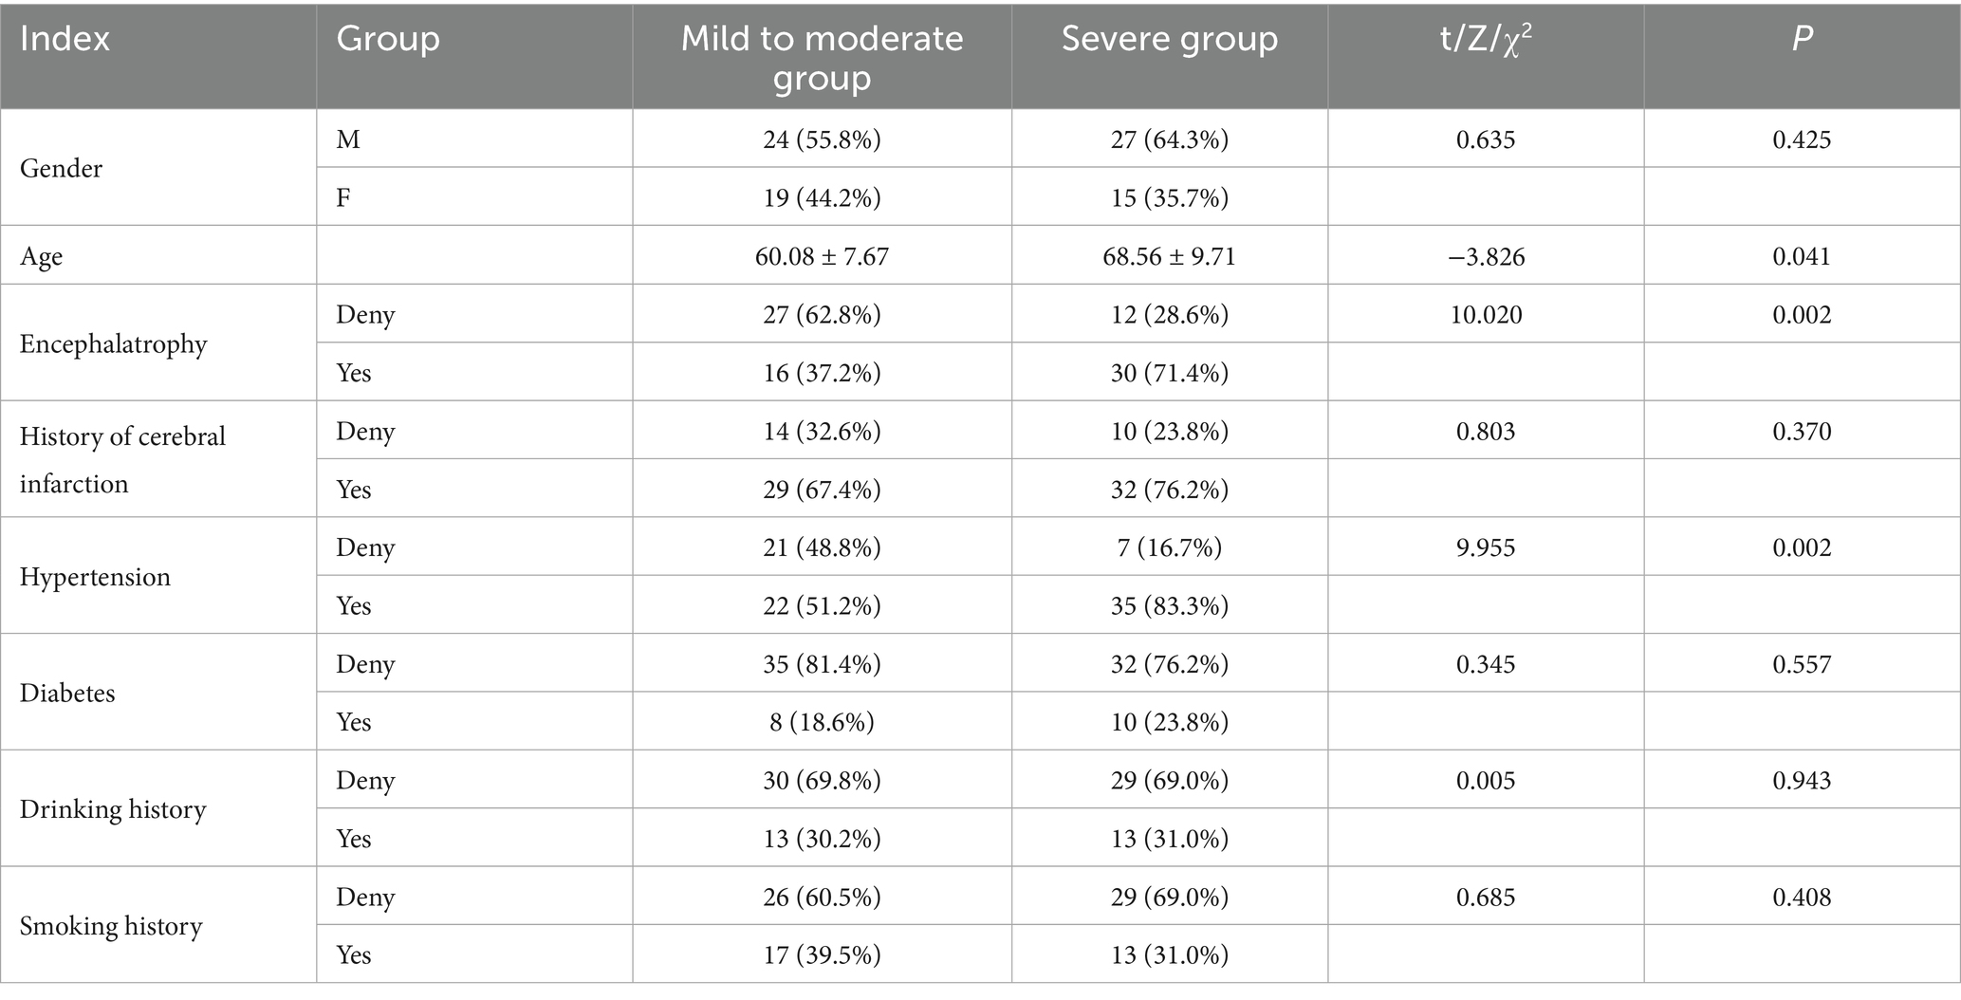Click the Drinking history row label
Screen dimensions: 1961x1000
(113, 809)
